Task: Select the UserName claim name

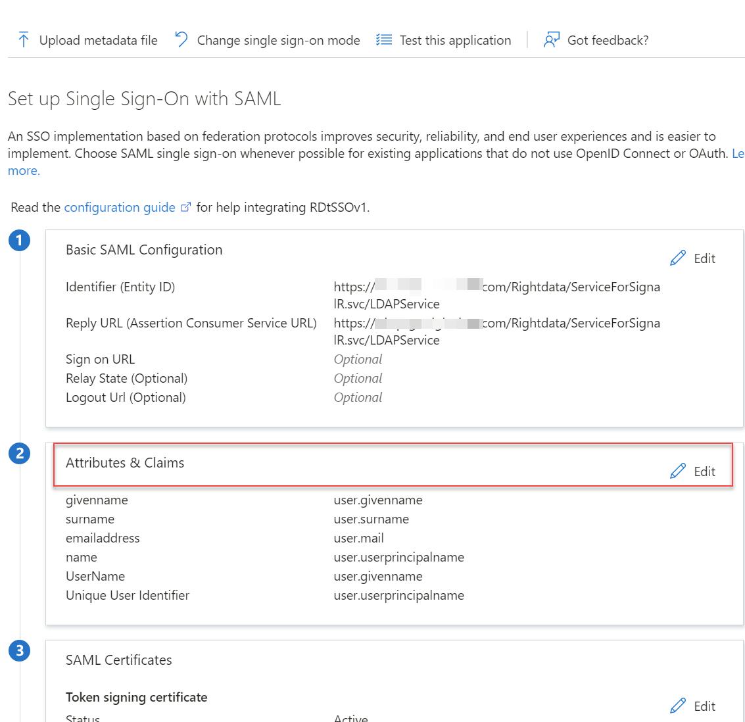Action: 95,576
